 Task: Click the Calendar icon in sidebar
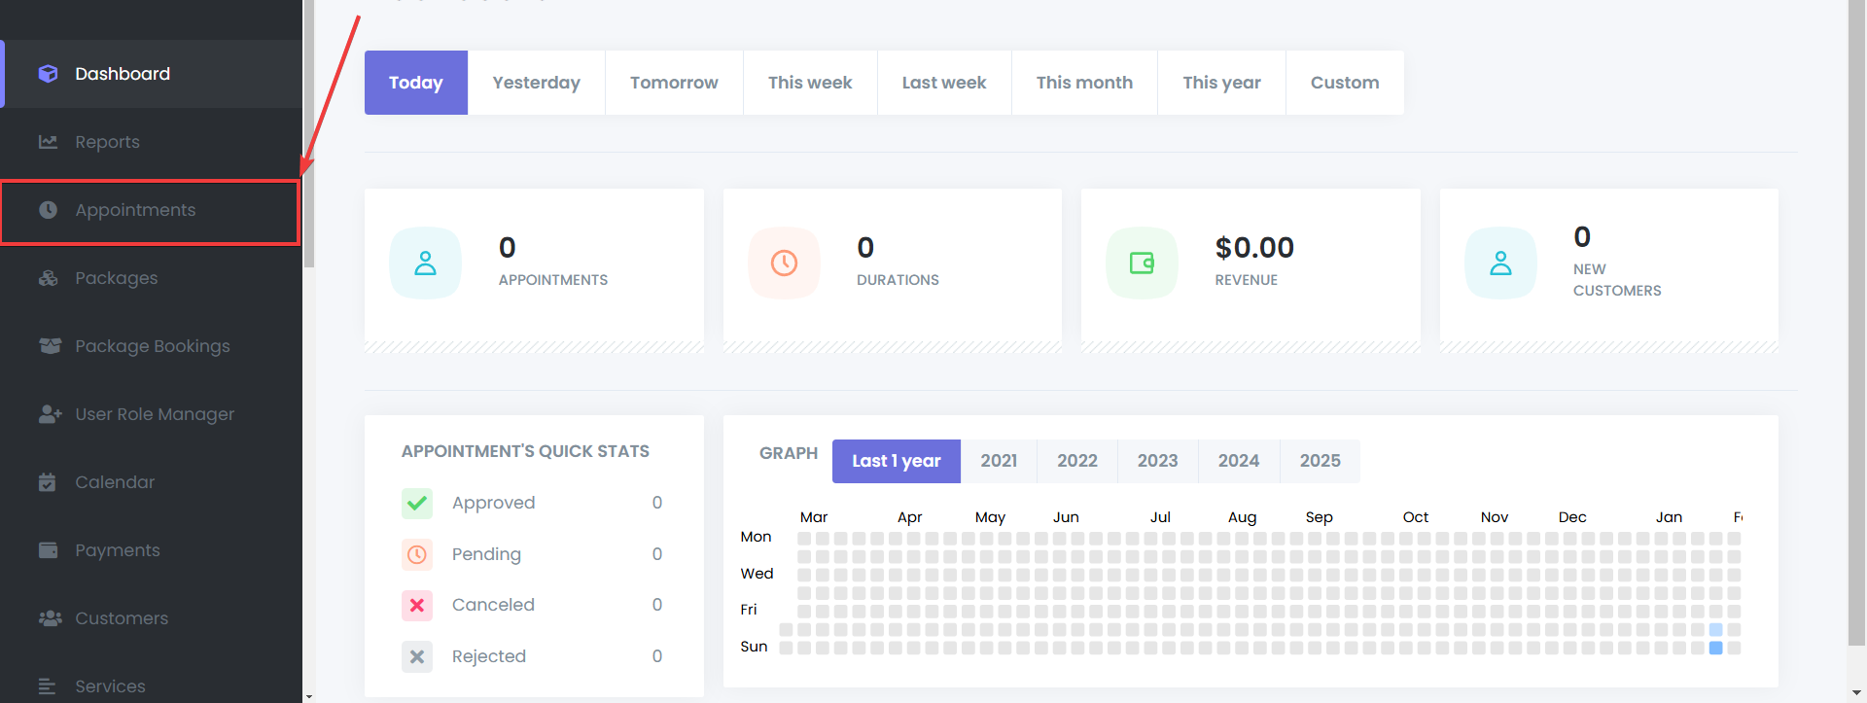(x=48, y=482)
